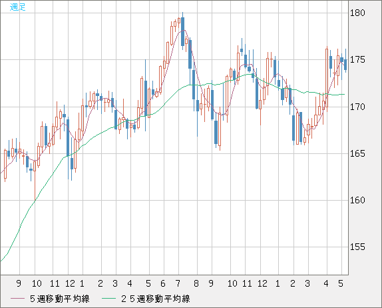Image resolution: width=382 pixels, height=308 pixels.
Task: Click month label 6 on time axis
Action: [163, 283]
